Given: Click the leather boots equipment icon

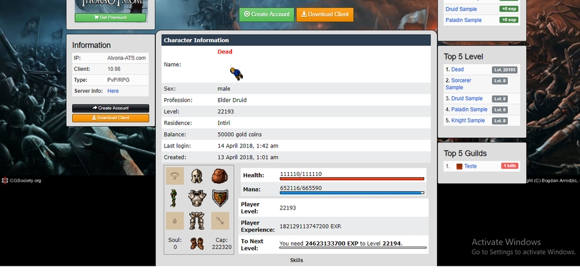Looking at the screenshot, I should coord(197,244).
